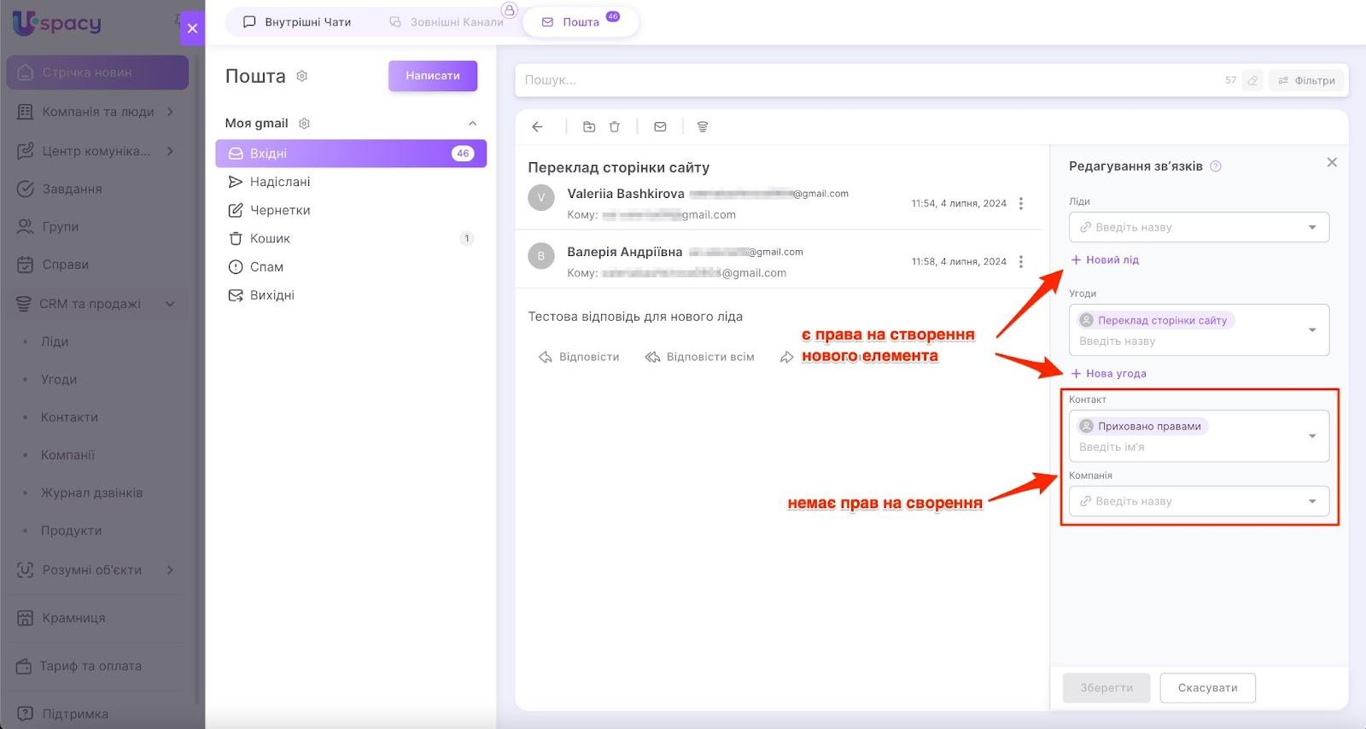The image size is (1366, 729).
Task: Open Завдання in the sidebar
Action: coord(97,189)
